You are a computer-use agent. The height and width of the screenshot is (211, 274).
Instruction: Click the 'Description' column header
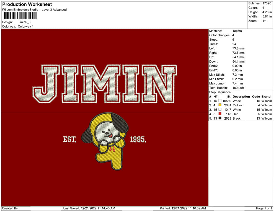(241, 97)
